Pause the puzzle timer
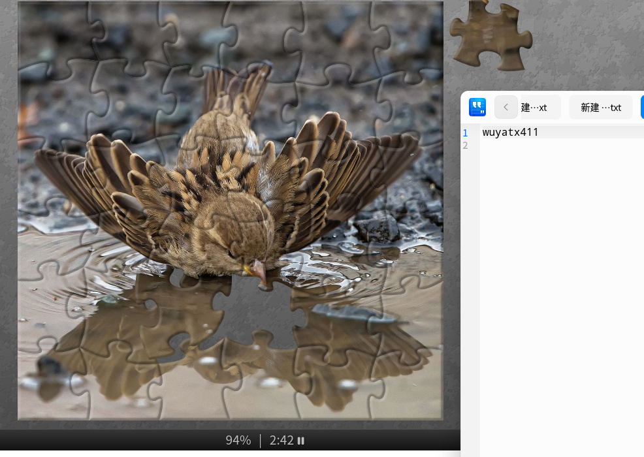The height and width of the screenshot is (457, 644). (301, 441)
